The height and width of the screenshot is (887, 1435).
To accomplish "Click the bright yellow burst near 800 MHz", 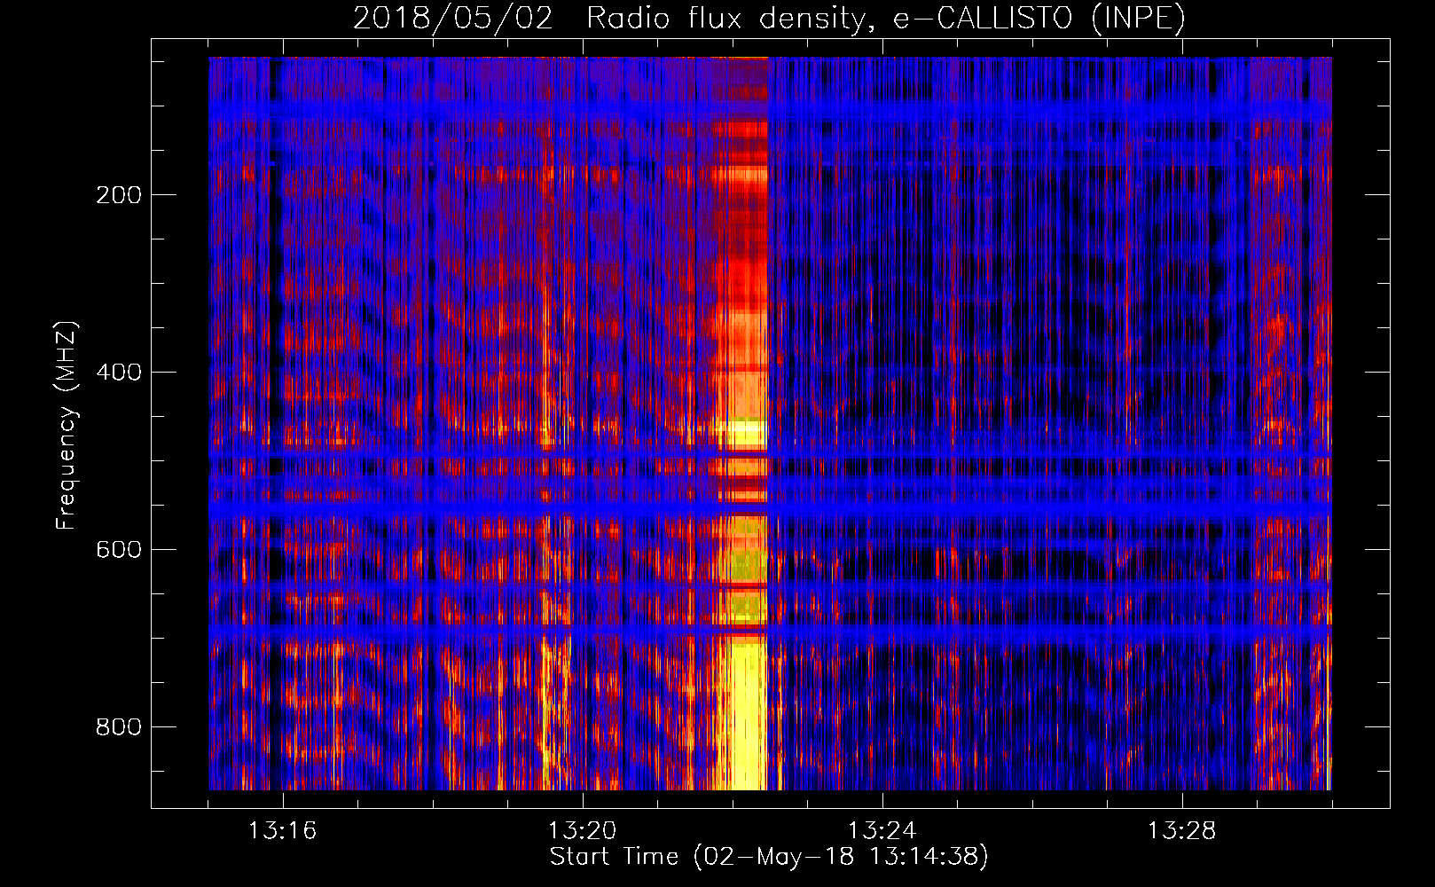I will tap(747, 715).
